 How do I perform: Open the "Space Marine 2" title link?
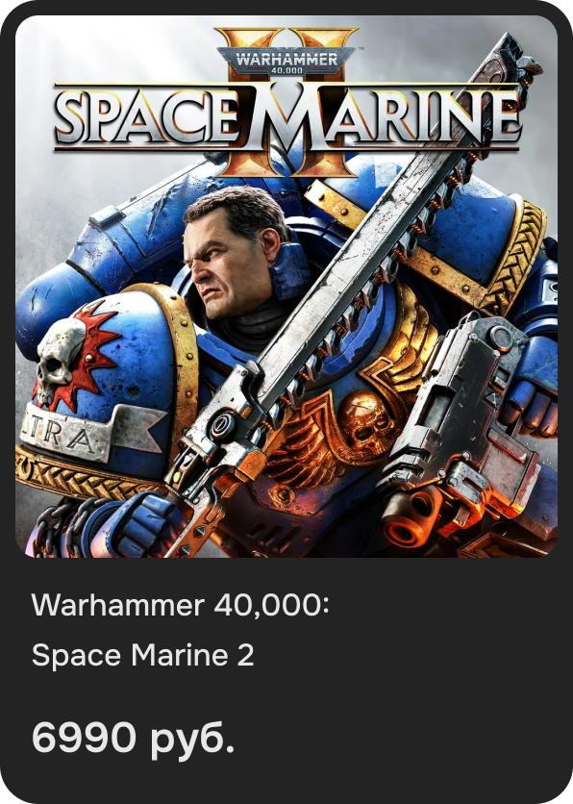point(143,655)
